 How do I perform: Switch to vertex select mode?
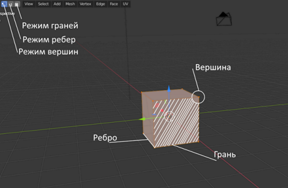[4, 4]
